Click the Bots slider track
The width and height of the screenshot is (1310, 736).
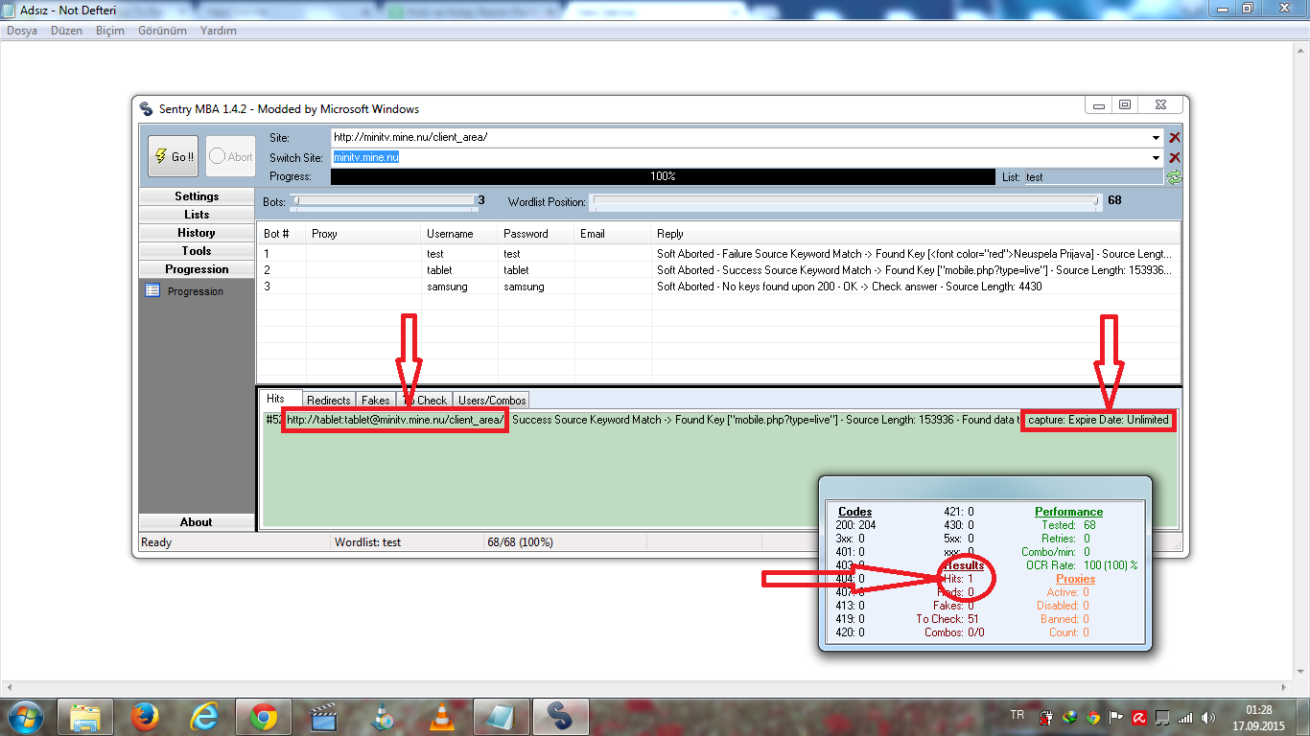point(384,201)
